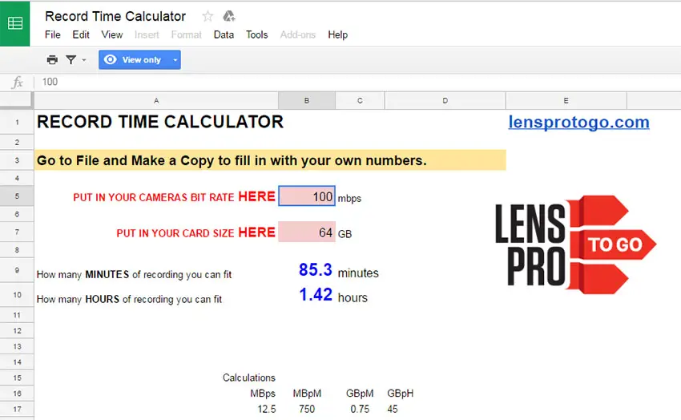
Task: Open the Help menu
Action: [337, 34]
